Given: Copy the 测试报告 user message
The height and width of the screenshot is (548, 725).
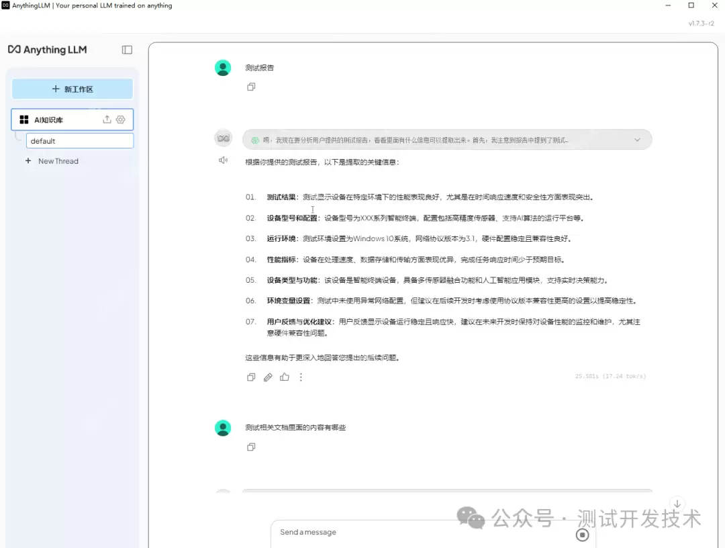Looking at the screenshot, I should 251,87.
